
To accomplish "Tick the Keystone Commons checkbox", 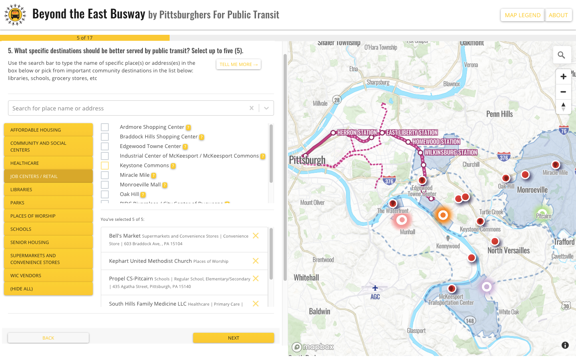I will (x=105, y=166).
